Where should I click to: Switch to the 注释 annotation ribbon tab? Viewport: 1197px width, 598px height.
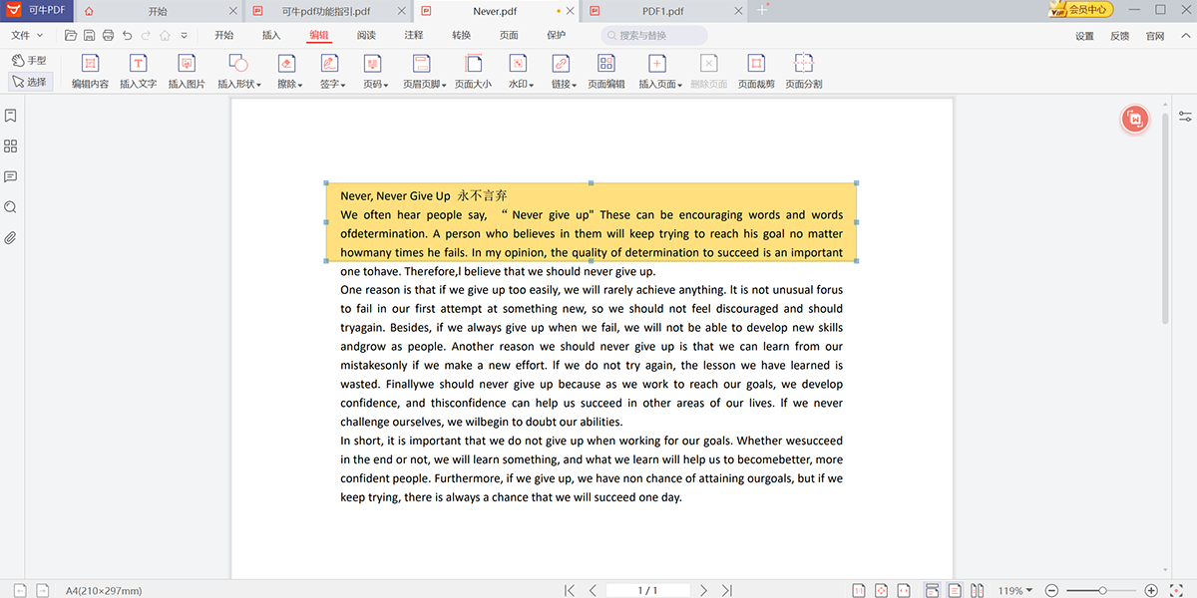(x=413, y=36)
